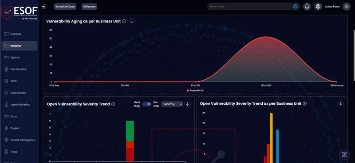Click the Auioo Pooo username
The height and width of the screenshot is (163, 355).
(x=332, y=7)
